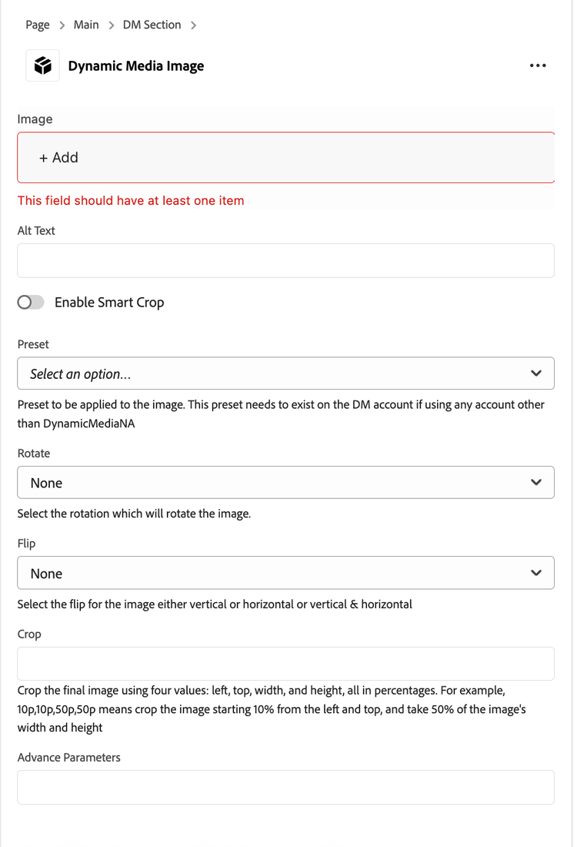Select the Advance Parameters input box

pyautogui.click(x=285, y=787)
